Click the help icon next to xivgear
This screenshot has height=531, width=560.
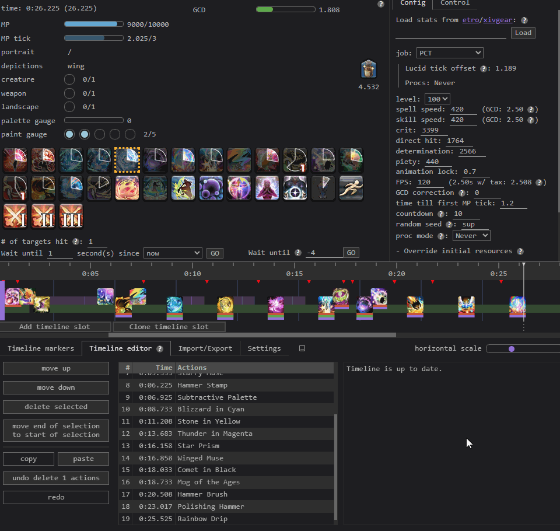coord(524,20)
